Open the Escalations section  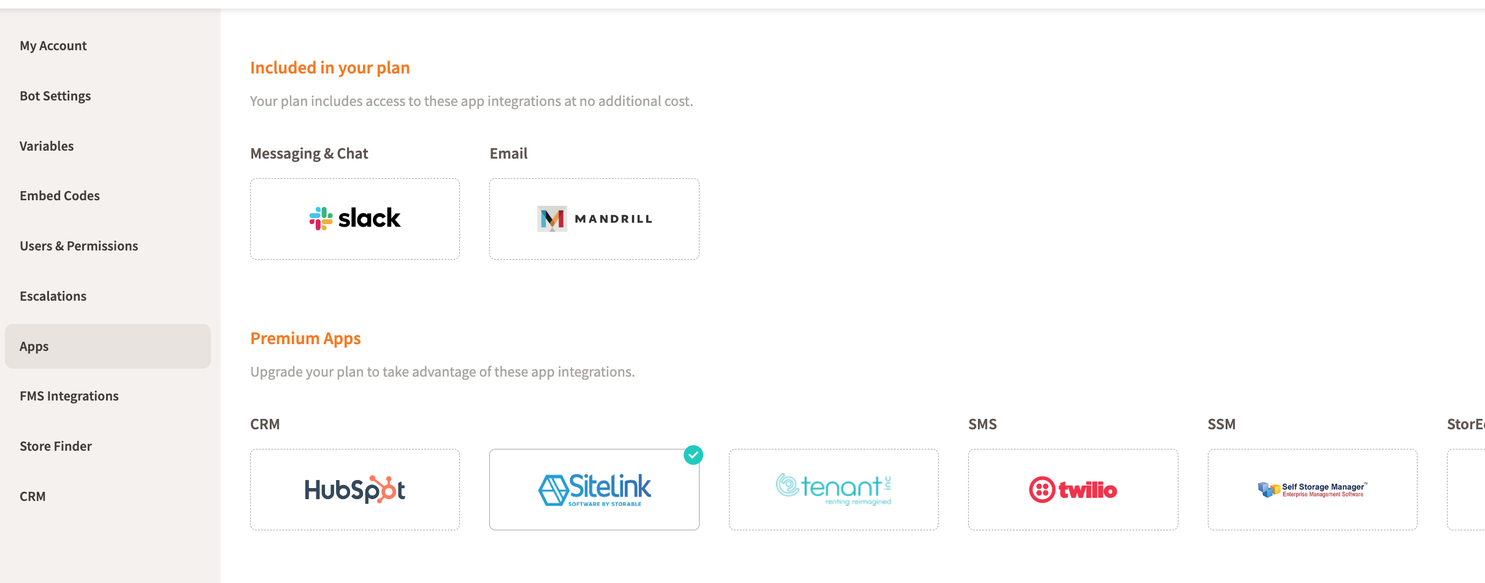point(53,296)
